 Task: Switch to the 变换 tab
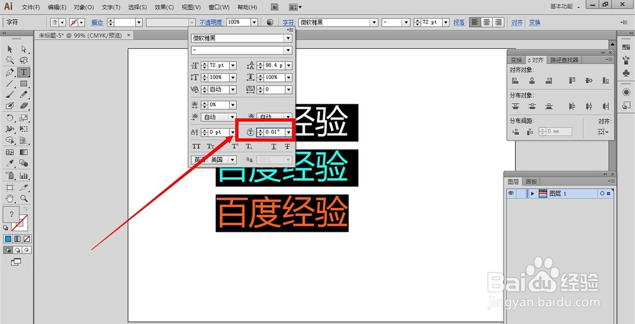[x=516, y=60]
